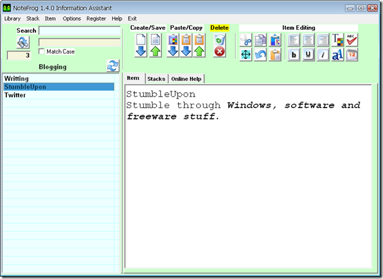This screenshot has width=383, height=279.
Task: Click the orange clipboard green up-arrow button
Action: tap(199, 45)
